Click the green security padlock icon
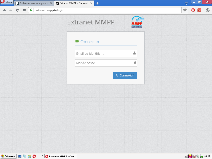This screenshot has height=159, width=212. (x=31, y=10)
